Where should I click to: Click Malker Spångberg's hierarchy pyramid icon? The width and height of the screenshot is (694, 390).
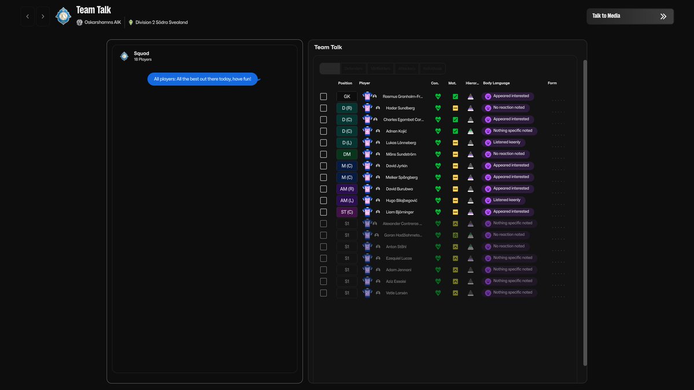(x=471, y=177)
